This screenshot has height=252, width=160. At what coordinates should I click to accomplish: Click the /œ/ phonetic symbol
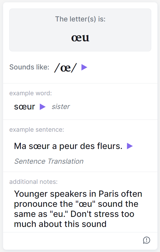click(66, 68)
